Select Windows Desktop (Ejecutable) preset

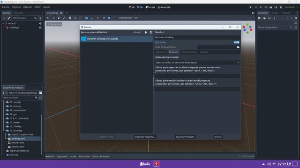(117, 39)
